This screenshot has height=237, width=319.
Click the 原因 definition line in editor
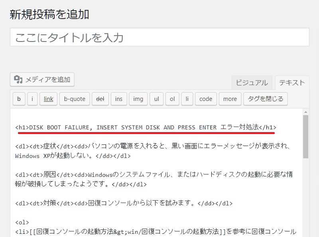coord(154,179)
